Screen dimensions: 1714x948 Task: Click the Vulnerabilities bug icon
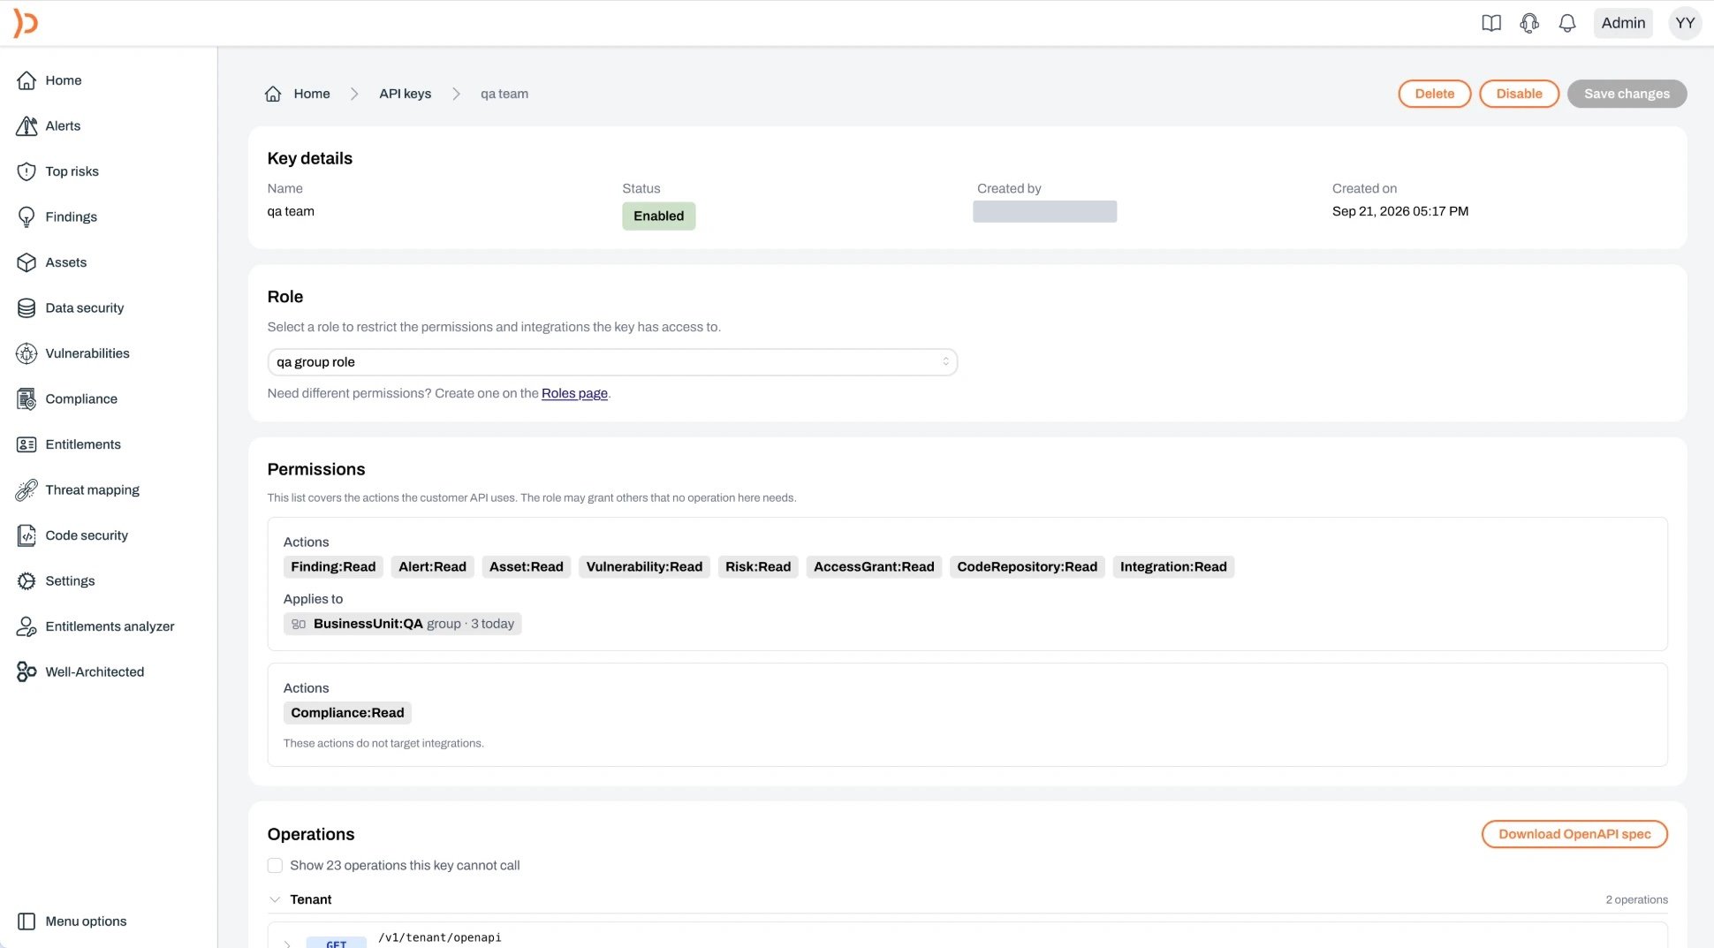click(x=27, y=353)
